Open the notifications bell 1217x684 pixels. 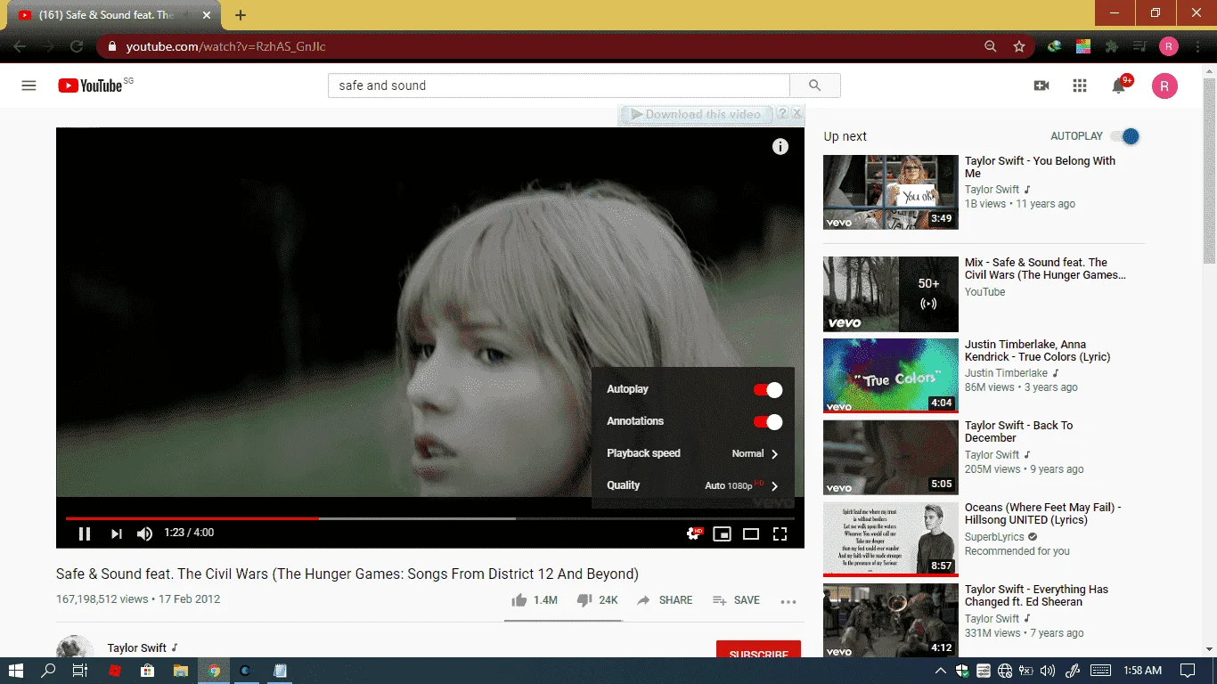tap(1119, 85)
